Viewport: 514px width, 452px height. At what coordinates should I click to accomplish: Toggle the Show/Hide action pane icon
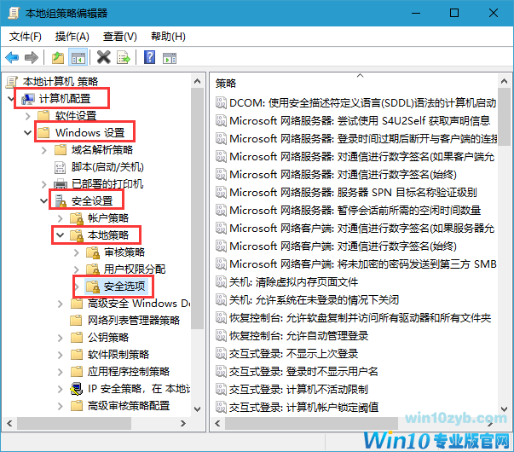[x=170, y=58]
